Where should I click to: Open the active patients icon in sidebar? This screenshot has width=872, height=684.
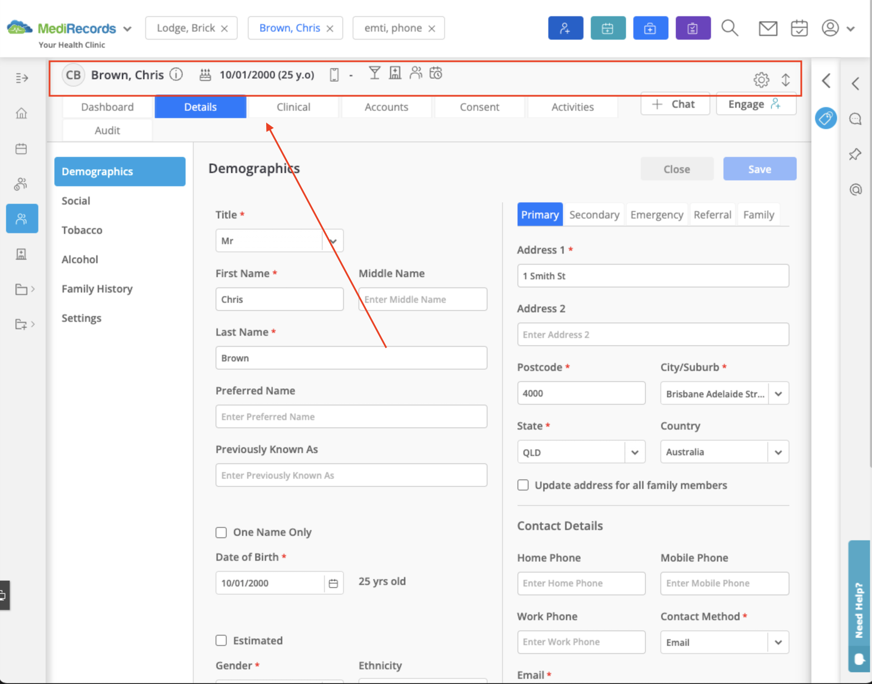(22, 218)
